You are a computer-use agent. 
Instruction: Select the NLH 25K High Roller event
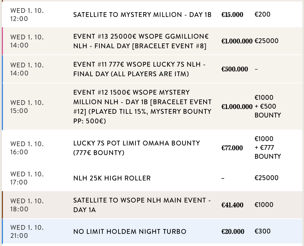tap(112, 178)
